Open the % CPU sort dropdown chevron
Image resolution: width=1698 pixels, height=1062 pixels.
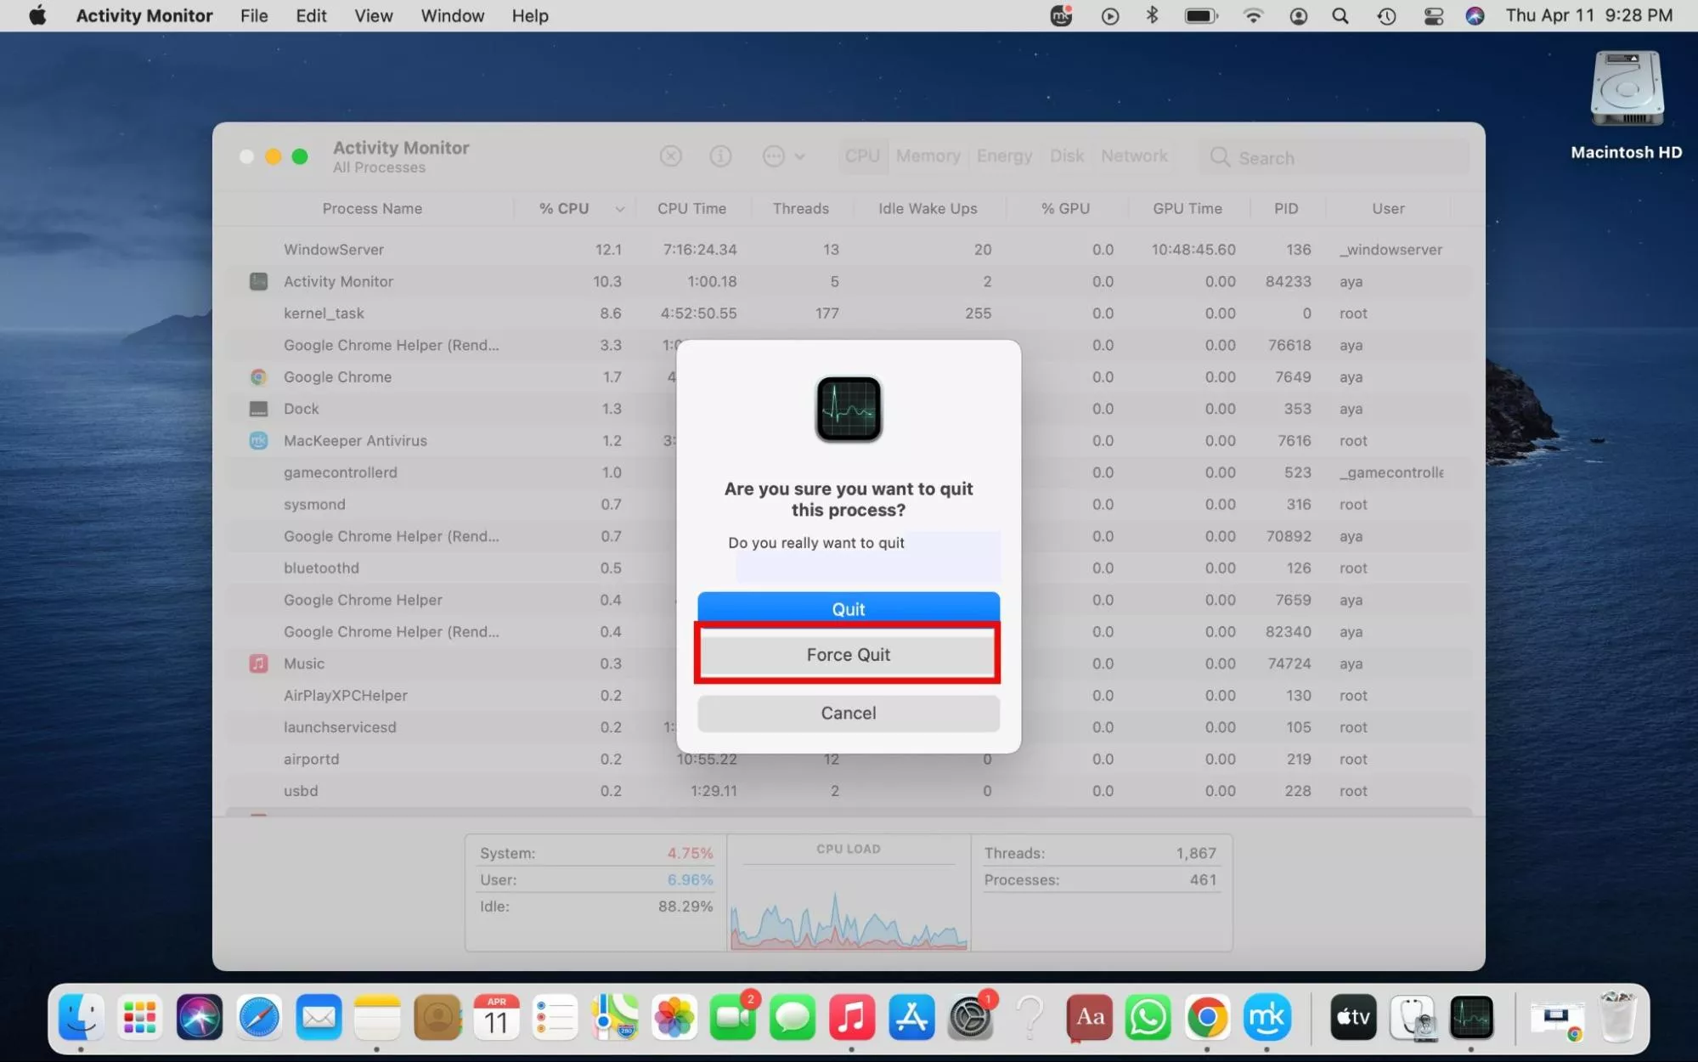pyautogui.click(x=619, y=208)
